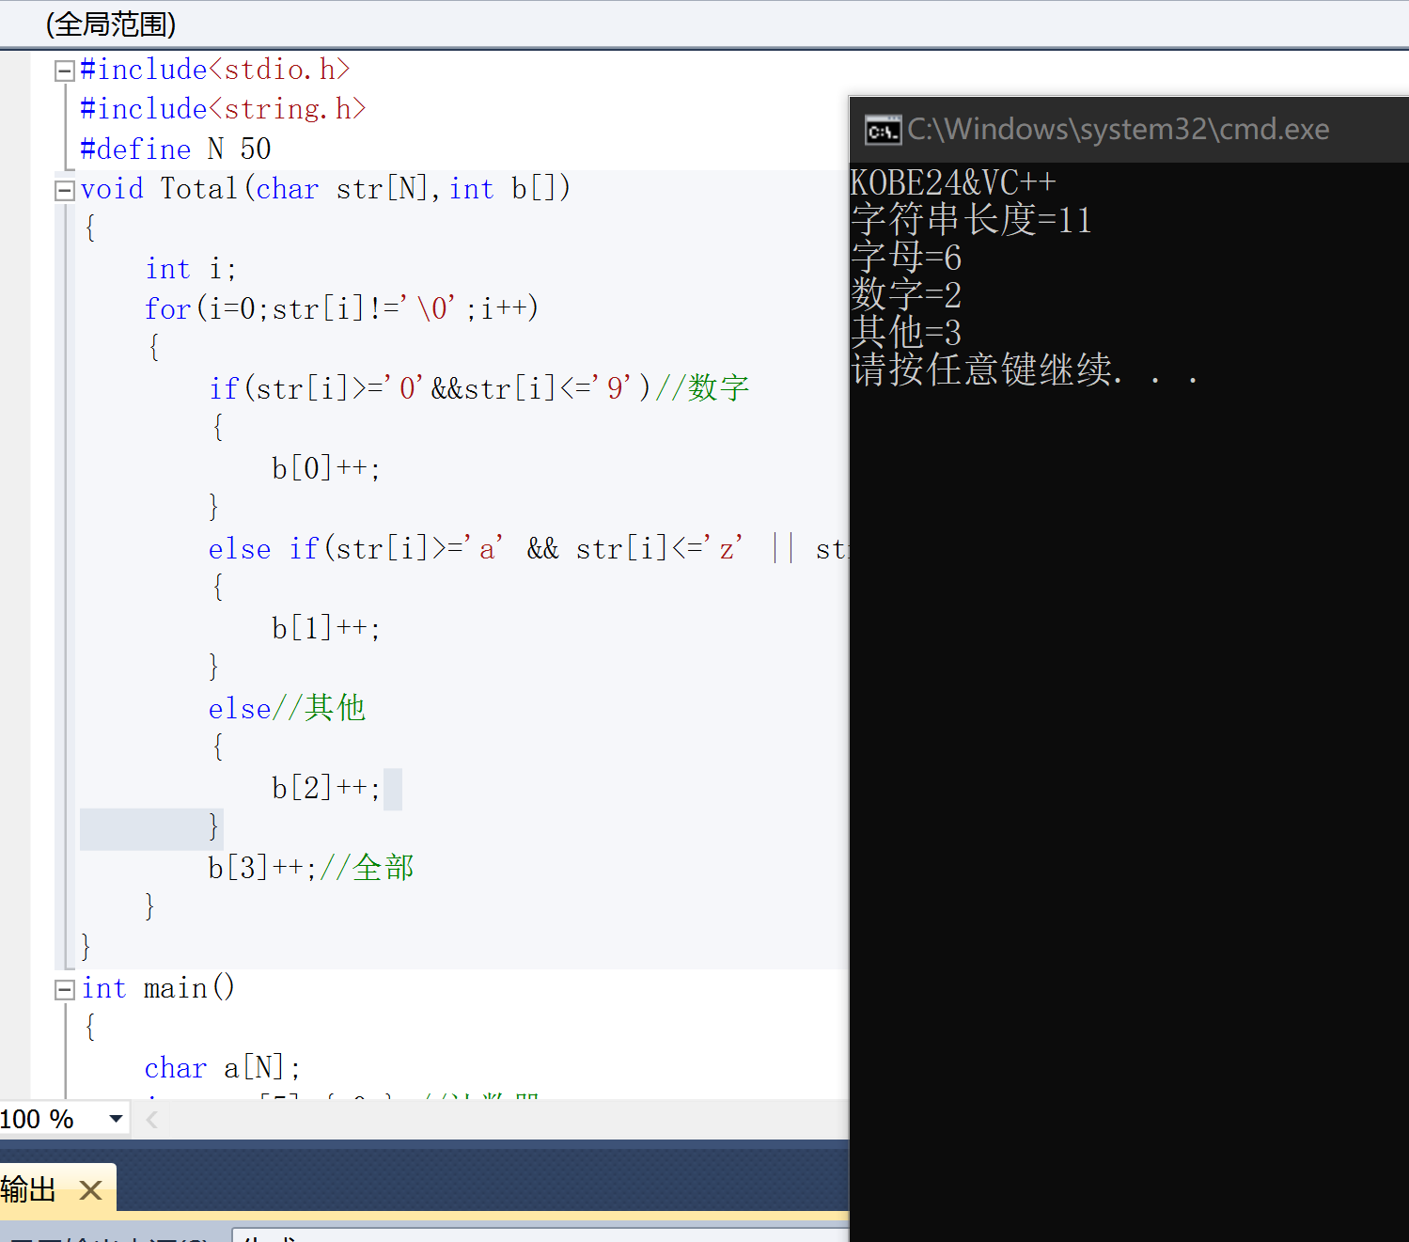Collapse the #include region outline toggle

pyautogui.click(x=65, y=71)
